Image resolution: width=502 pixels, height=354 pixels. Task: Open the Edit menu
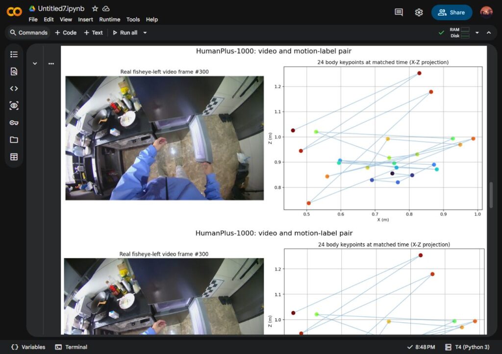[49, 20]
